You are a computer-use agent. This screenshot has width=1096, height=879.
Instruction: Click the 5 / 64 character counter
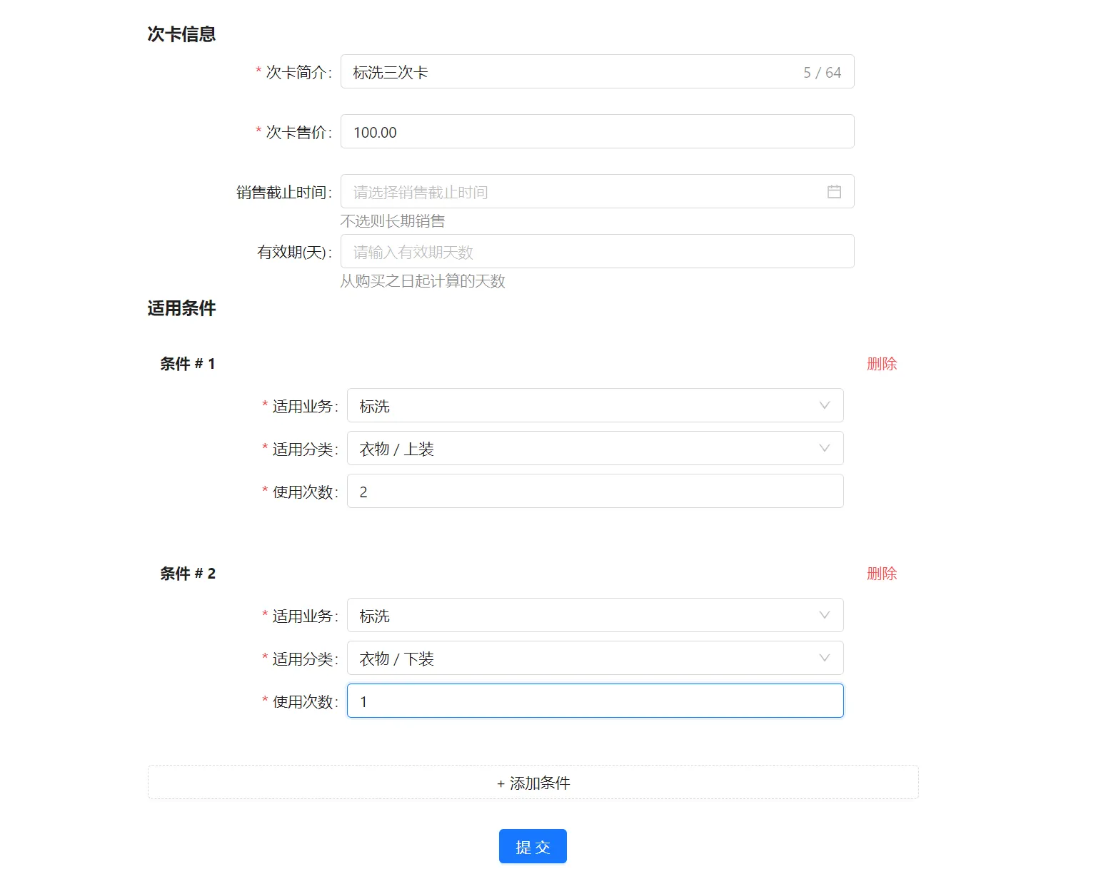[x=822, y=73]
